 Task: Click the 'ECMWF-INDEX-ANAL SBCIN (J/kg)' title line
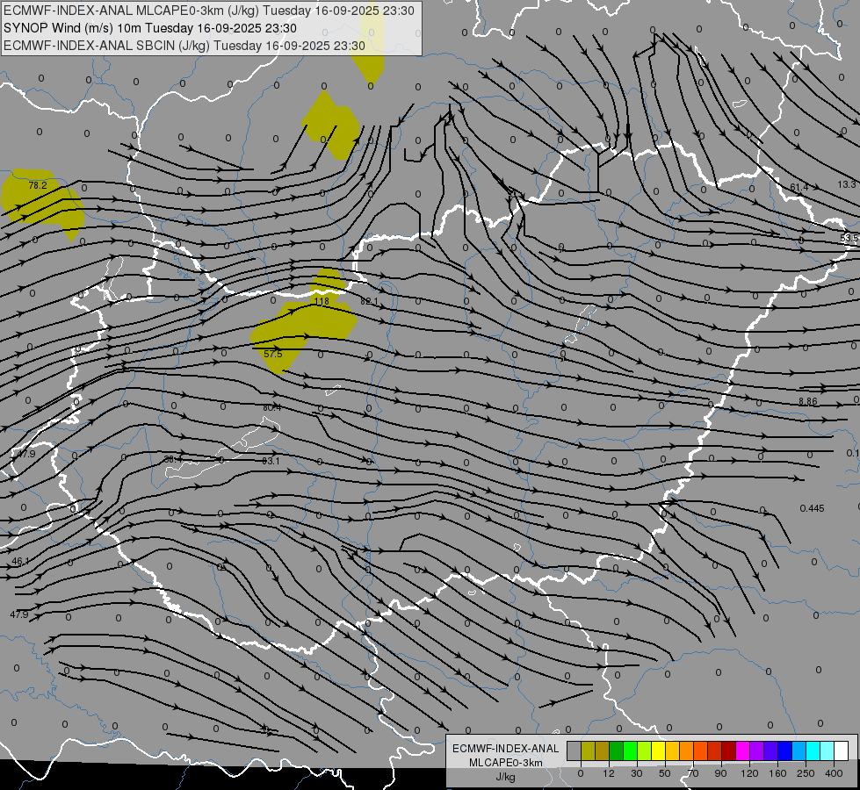click(x=184, y=46)
